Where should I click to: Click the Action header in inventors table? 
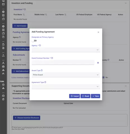120,15
